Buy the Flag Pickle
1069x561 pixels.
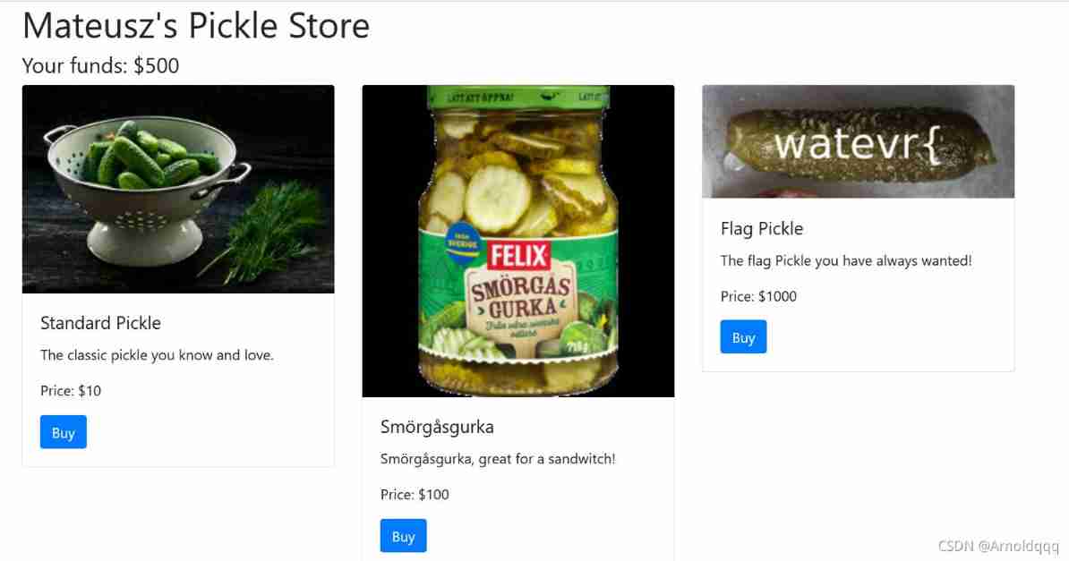743,336
